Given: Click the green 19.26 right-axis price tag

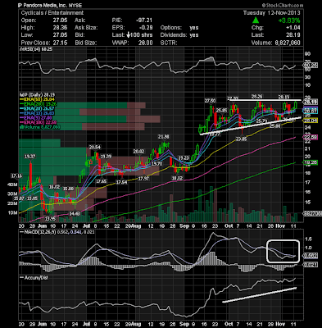Looking at the screenshot, I should pyautogui.click(x=311, y=162).
